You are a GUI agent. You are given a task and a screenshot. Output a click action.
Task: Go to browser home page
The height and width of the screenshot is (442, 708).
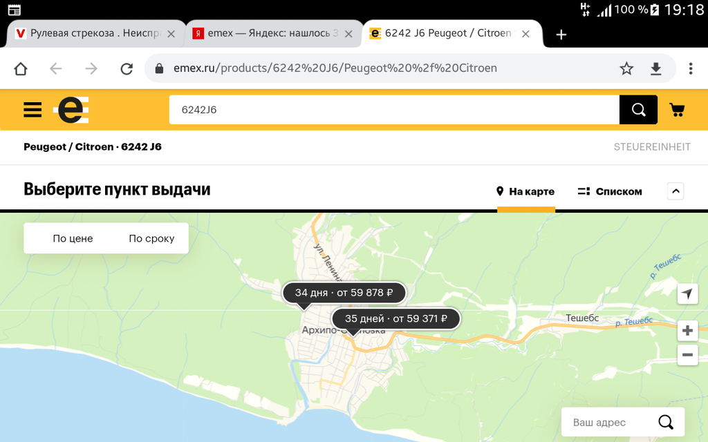tap(21, 68)
